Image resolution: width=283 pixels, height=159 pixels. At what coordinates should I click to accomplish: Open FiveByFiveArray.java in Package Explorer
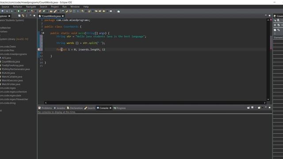point(12,65)
